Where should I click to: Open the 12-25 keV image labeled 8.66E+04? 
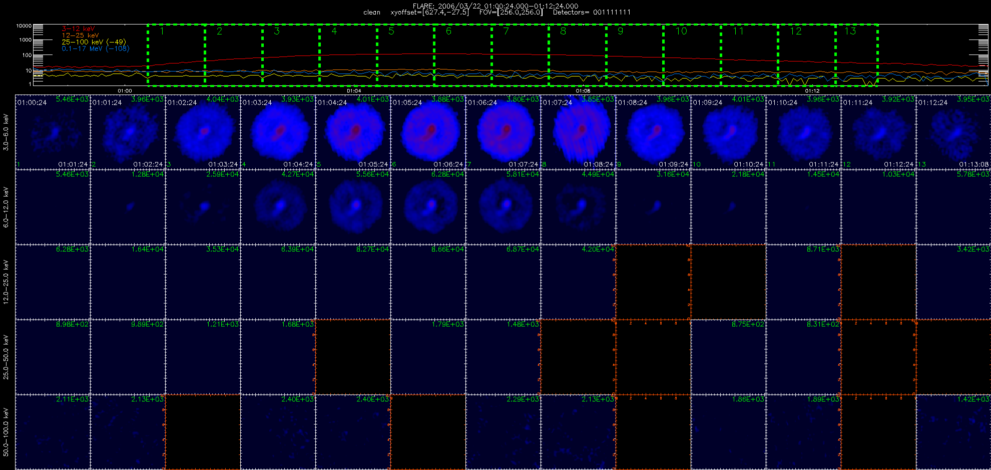pos(428,281)
